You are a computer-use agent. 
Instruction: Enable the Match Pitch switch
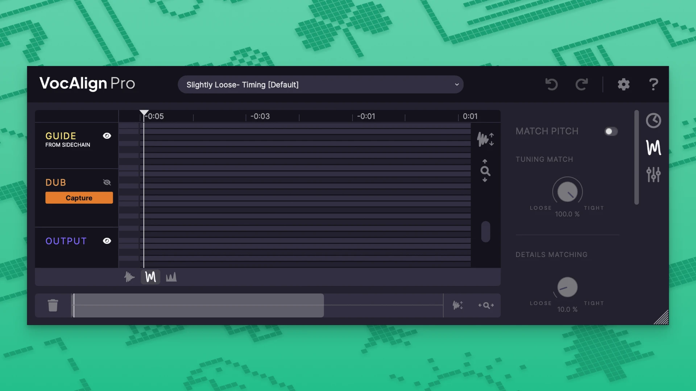(x=611, y=132)
